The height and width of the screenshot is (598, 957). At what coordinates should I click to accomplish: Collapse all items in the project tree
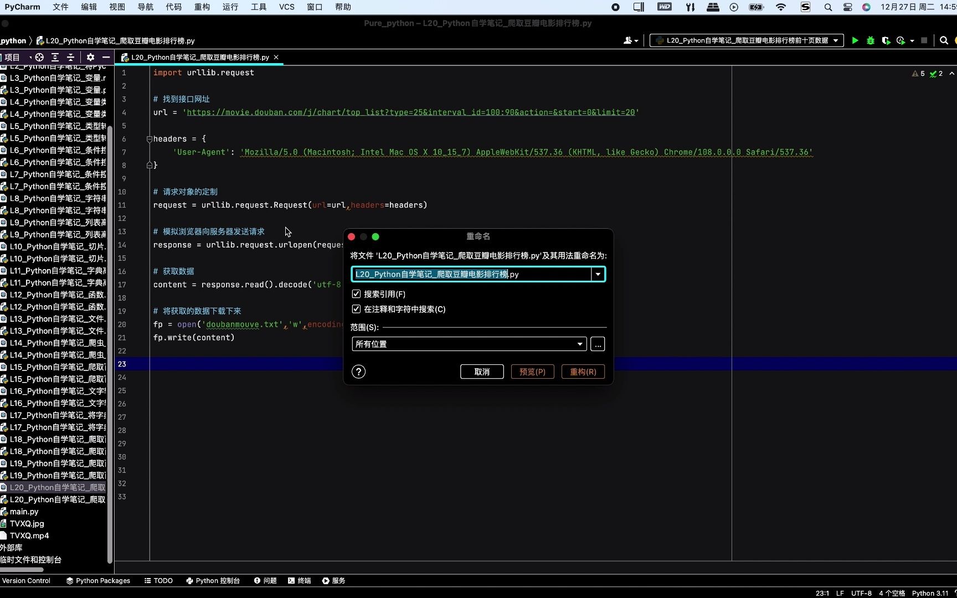(x=70, y=57)
